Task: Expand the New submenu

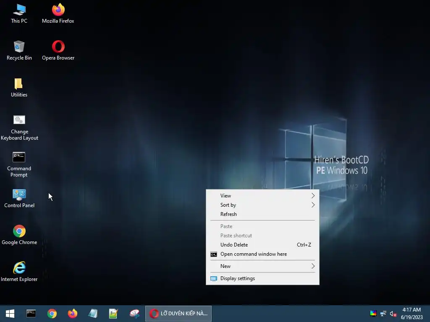Action: click(262, 266)
